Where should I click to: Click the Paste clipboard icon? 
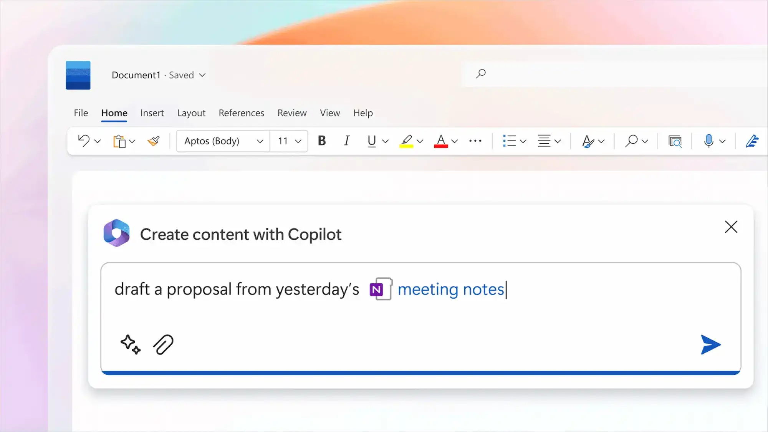119,141
